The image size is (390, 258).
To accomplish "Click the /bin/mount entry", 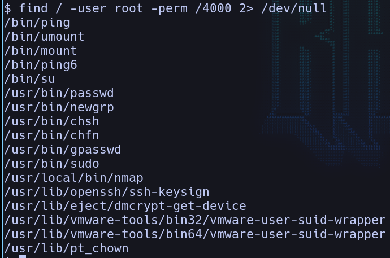I will 40,51.
